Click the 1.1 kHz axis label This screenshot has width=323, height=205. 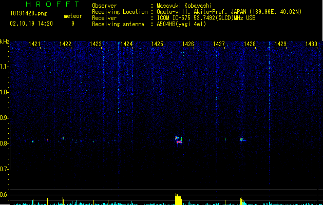[x=4, y=67]
